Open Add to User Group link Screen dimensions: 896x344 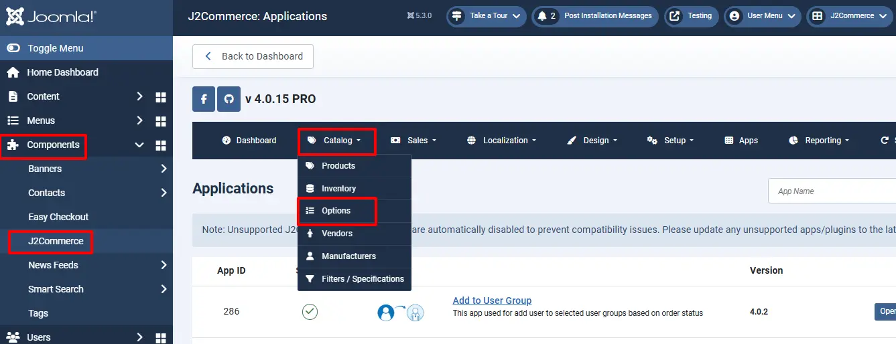[492, 300]
